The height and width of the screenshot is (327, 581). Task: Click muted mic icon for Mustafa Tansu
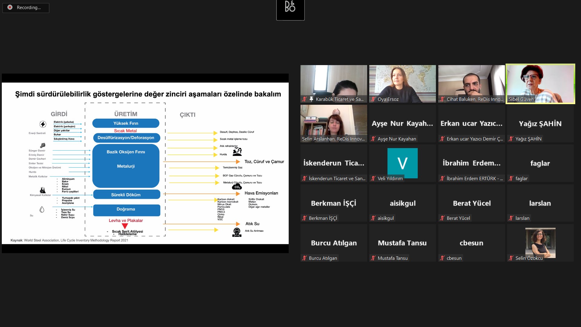[373, 258]
